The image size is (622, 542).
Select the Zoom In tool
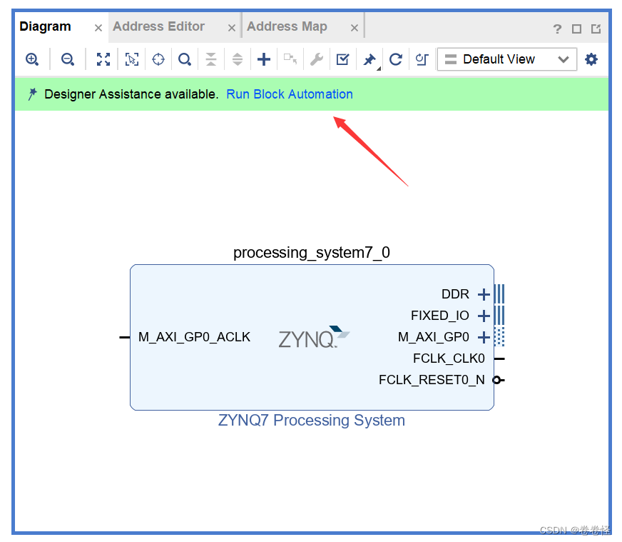pos(32,59)
